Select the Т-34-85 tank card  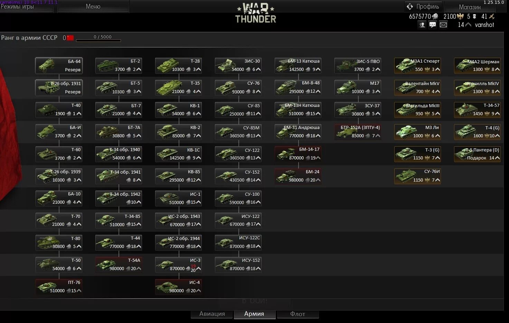(119, 220)
